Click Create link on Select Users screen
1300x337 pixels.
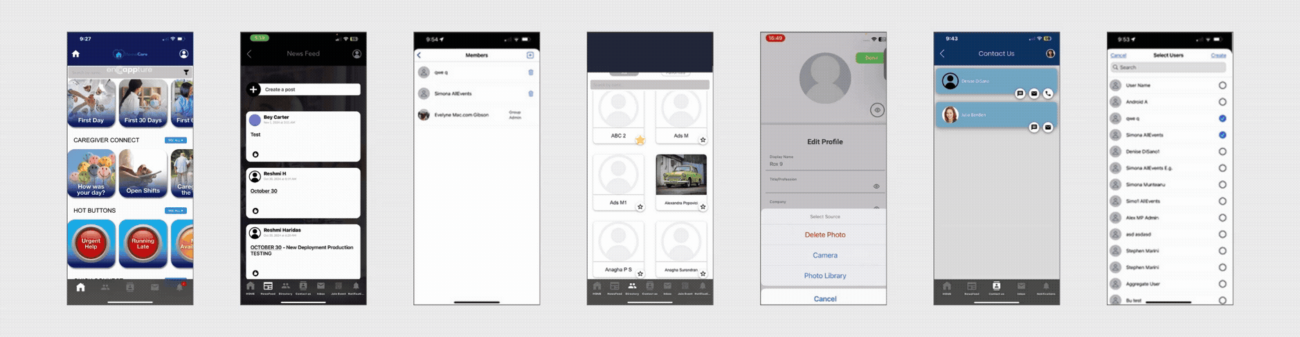1218,56
